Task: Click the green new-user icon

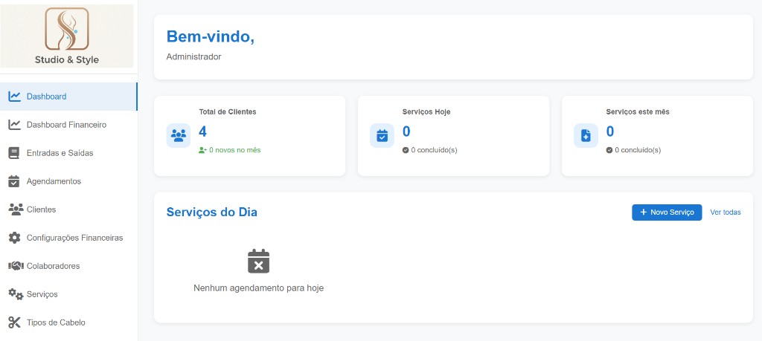Action: pos(203,150)
